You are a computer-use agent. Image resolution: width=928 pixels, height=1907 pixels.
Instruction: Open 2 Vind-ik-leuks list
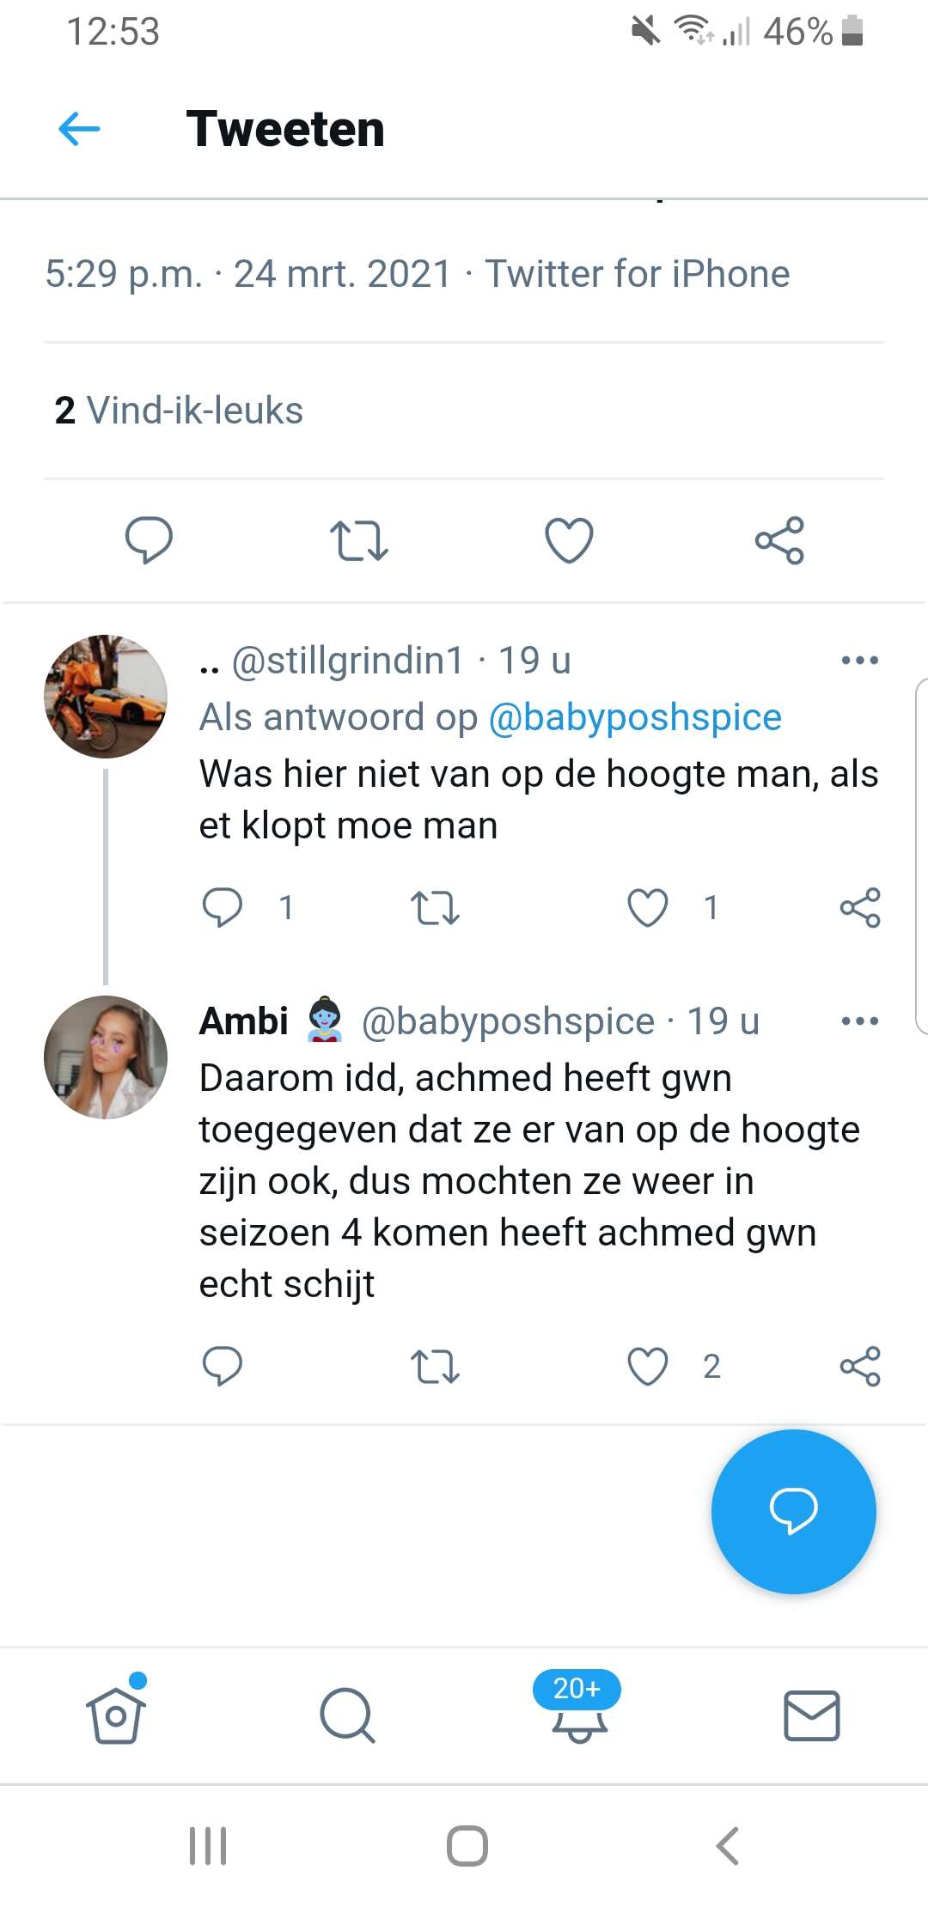point(179,411)
